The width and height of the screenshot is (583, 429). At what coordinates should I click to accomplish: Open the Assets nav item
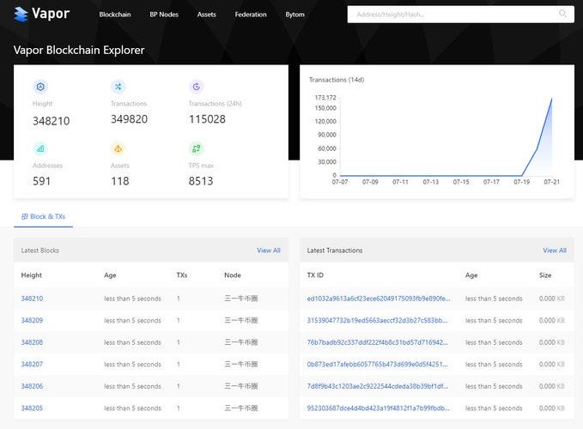(207, 15)
